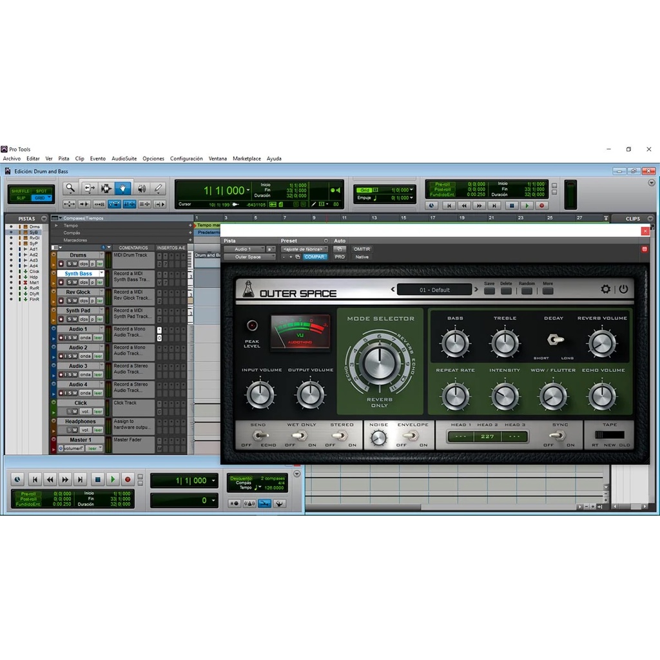Open the Ventana menu
Viewport: 660px width, 660px height.
tap(218, 159)
